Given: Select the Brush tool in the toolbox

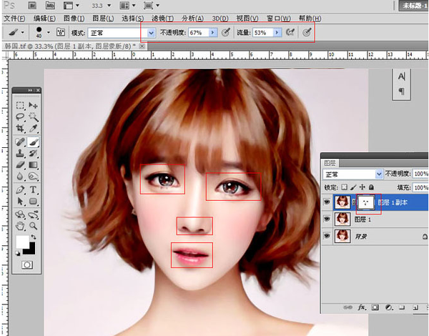Looking at the screenshot, I should (33, 142).
